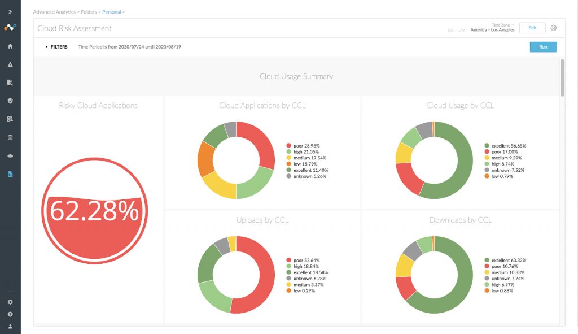Toggle medium 3.37% legend in Uploads chart
Screen dimensions: 578x334
click(305, 284)
